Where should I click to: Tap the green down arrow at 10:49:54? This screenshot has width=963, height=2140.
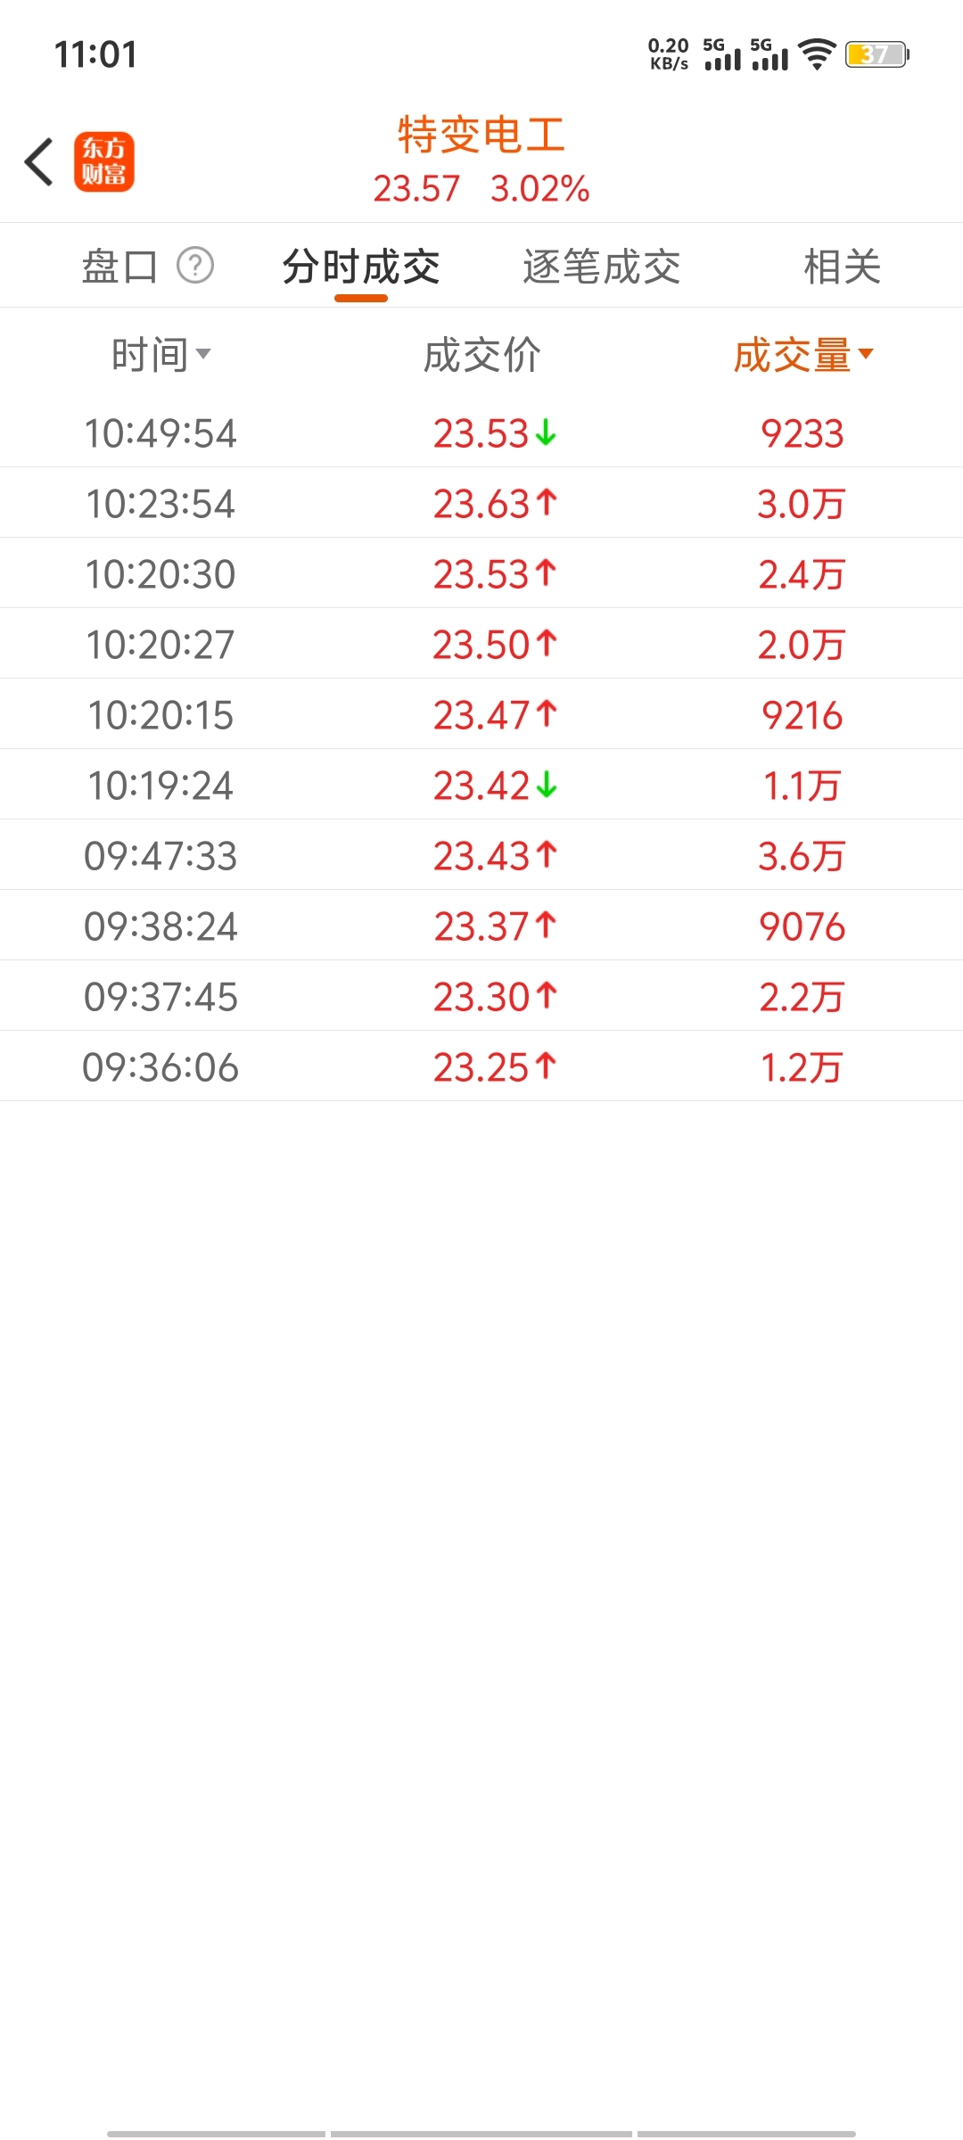click(x=547, y=433)
